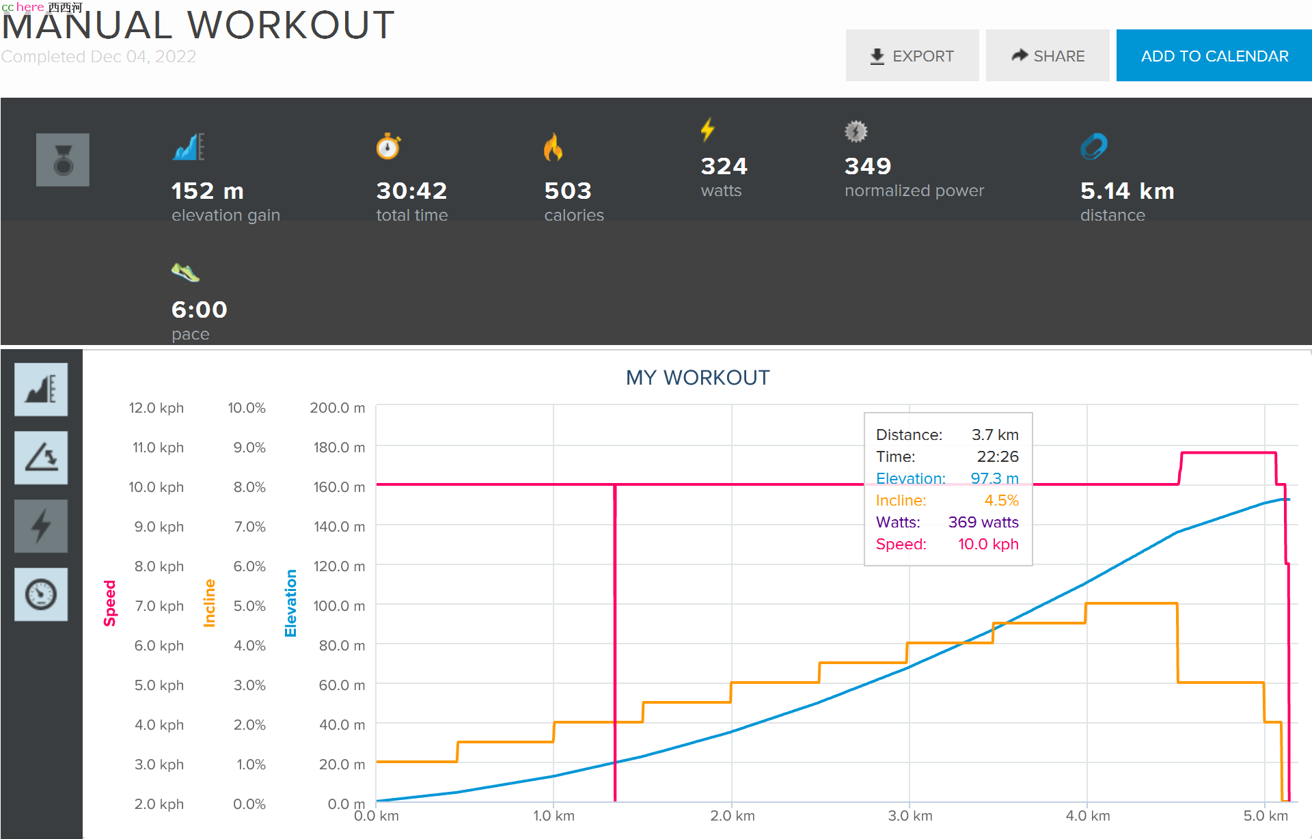
Task: Click the elevation gain chart icon
Action: [188, 146]
